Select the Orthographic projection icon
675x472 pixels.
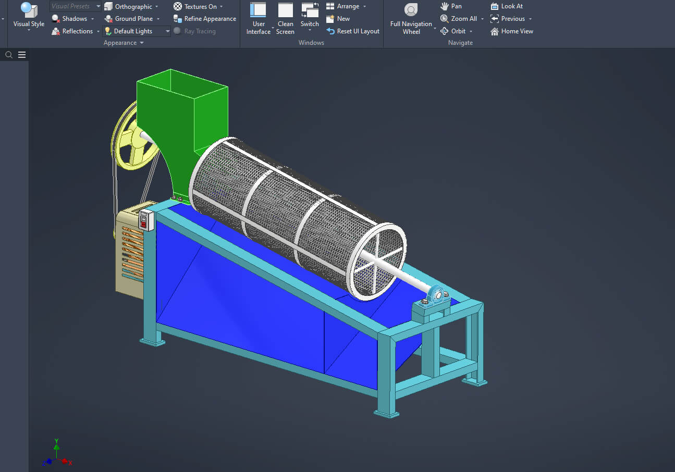[108, 6]
